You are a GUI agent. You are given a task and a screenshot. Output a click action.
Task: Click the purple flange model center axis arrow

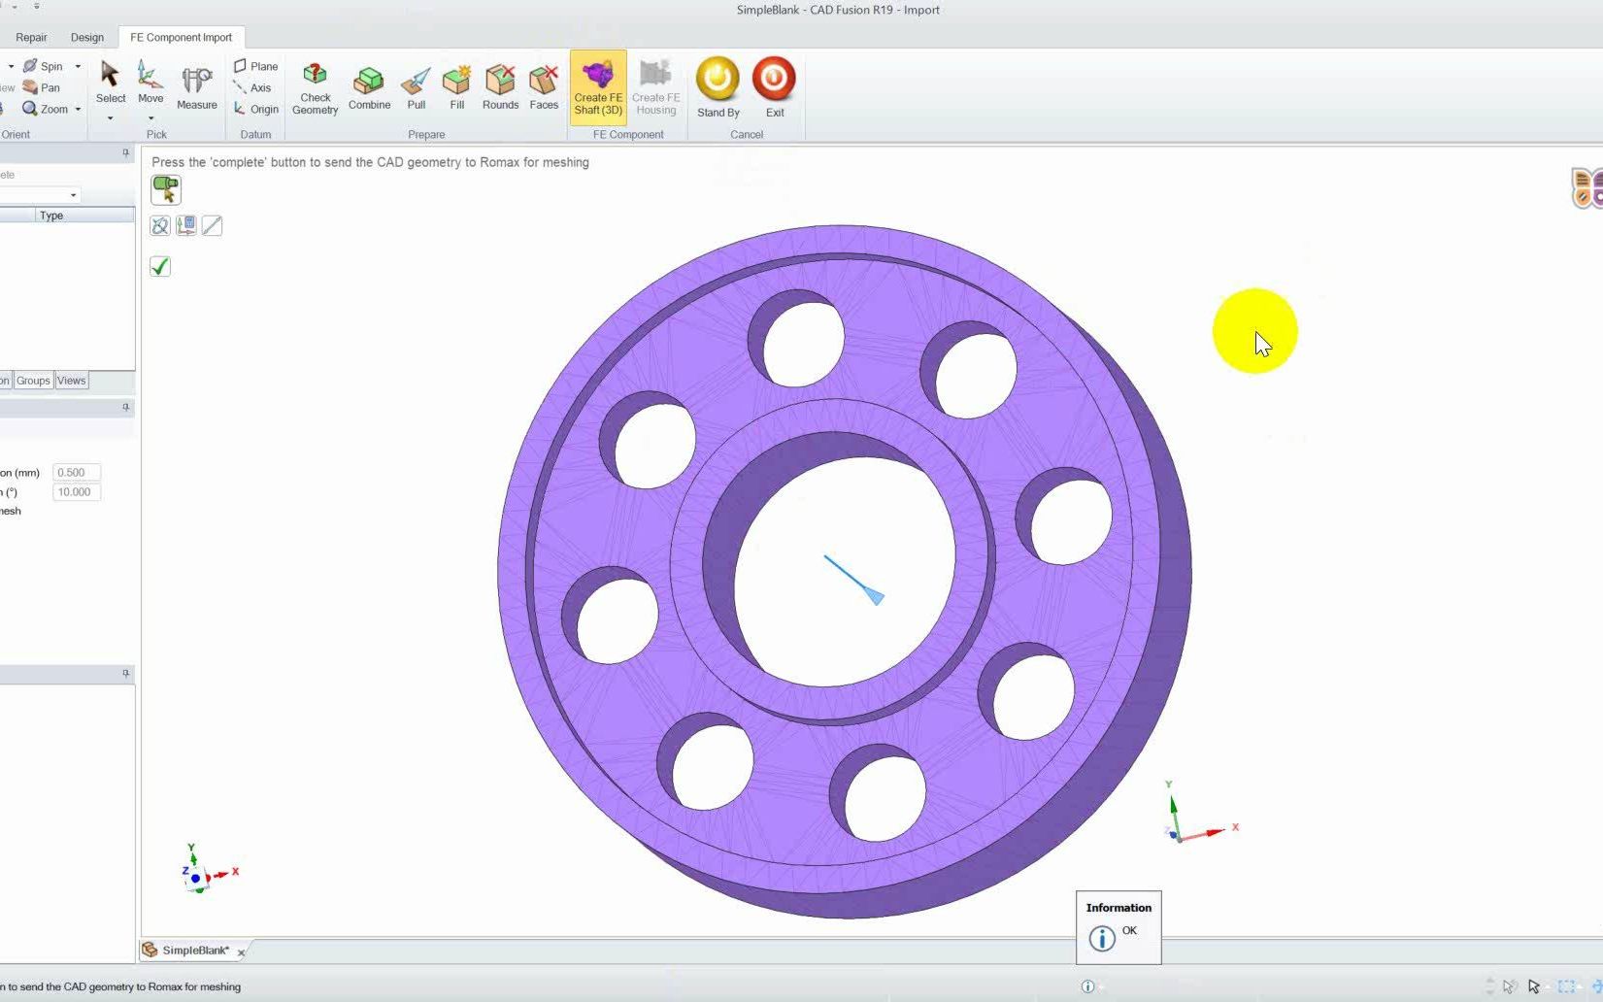pyautogui.click(x=854, y=580)
